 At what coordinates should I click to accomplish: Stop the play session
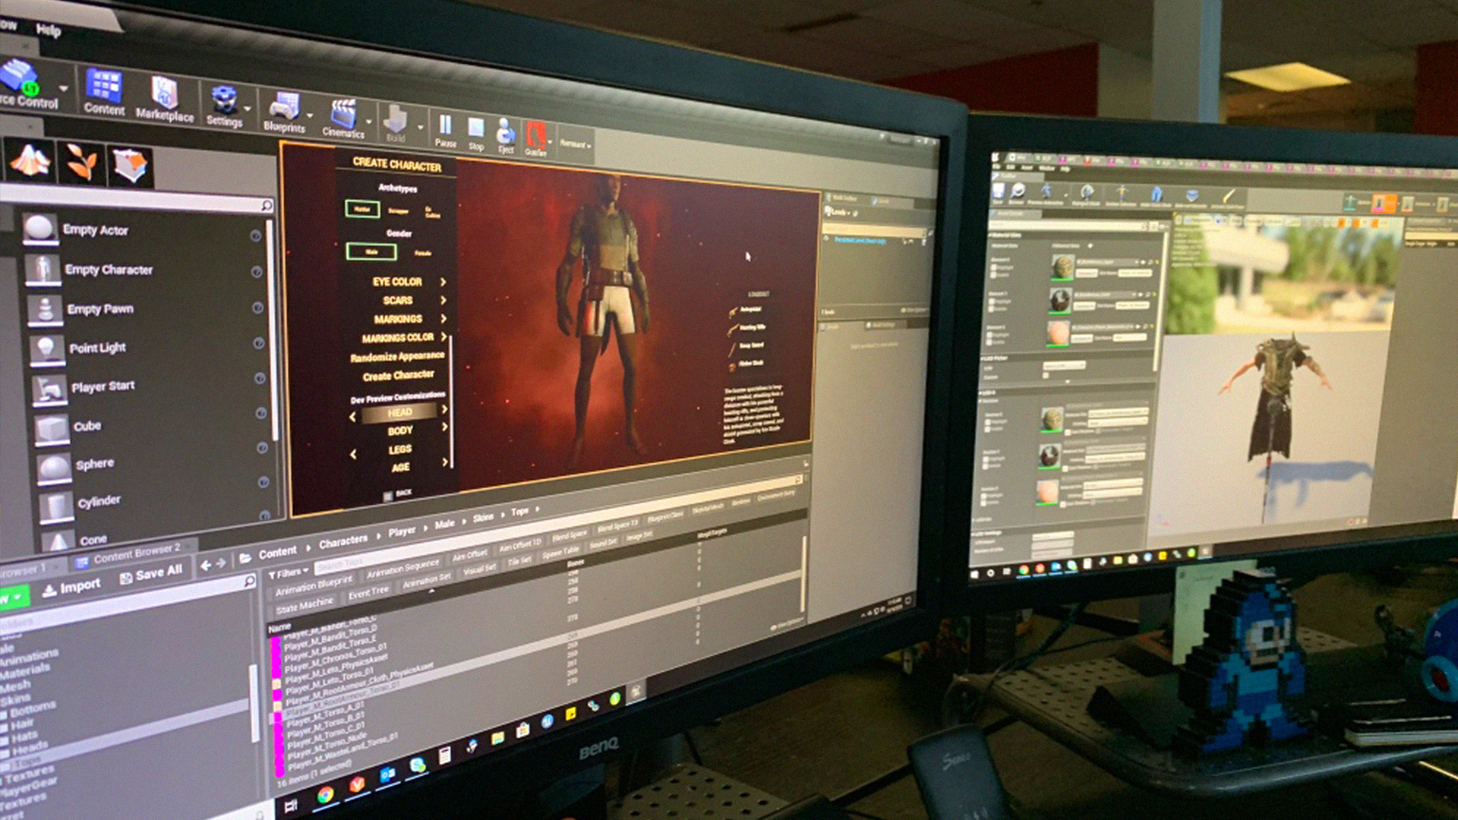pos(476,134)
